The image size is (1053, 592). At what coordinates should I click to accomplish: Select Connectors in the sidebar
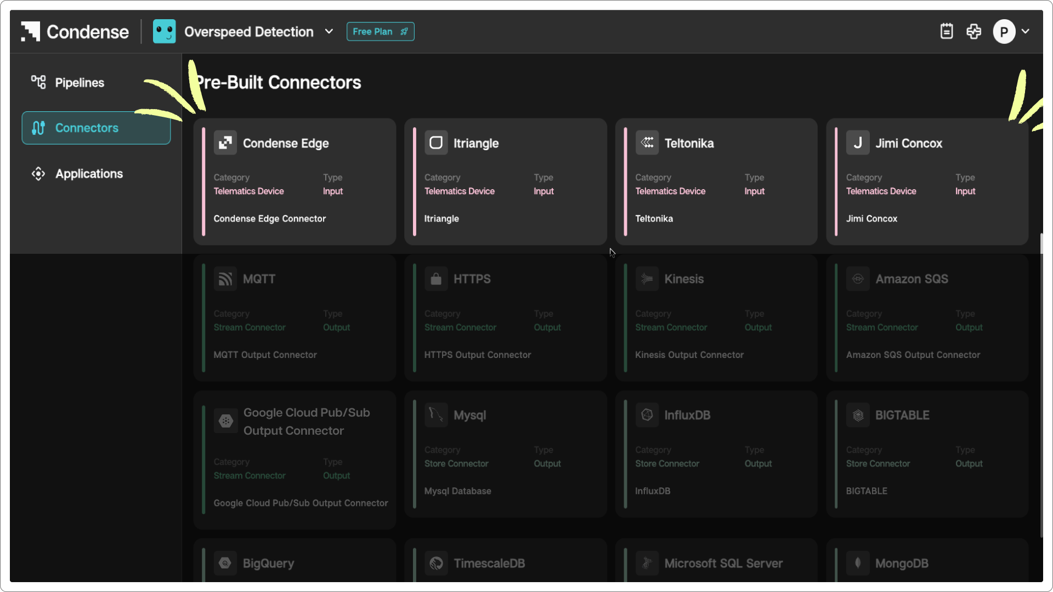96,128
